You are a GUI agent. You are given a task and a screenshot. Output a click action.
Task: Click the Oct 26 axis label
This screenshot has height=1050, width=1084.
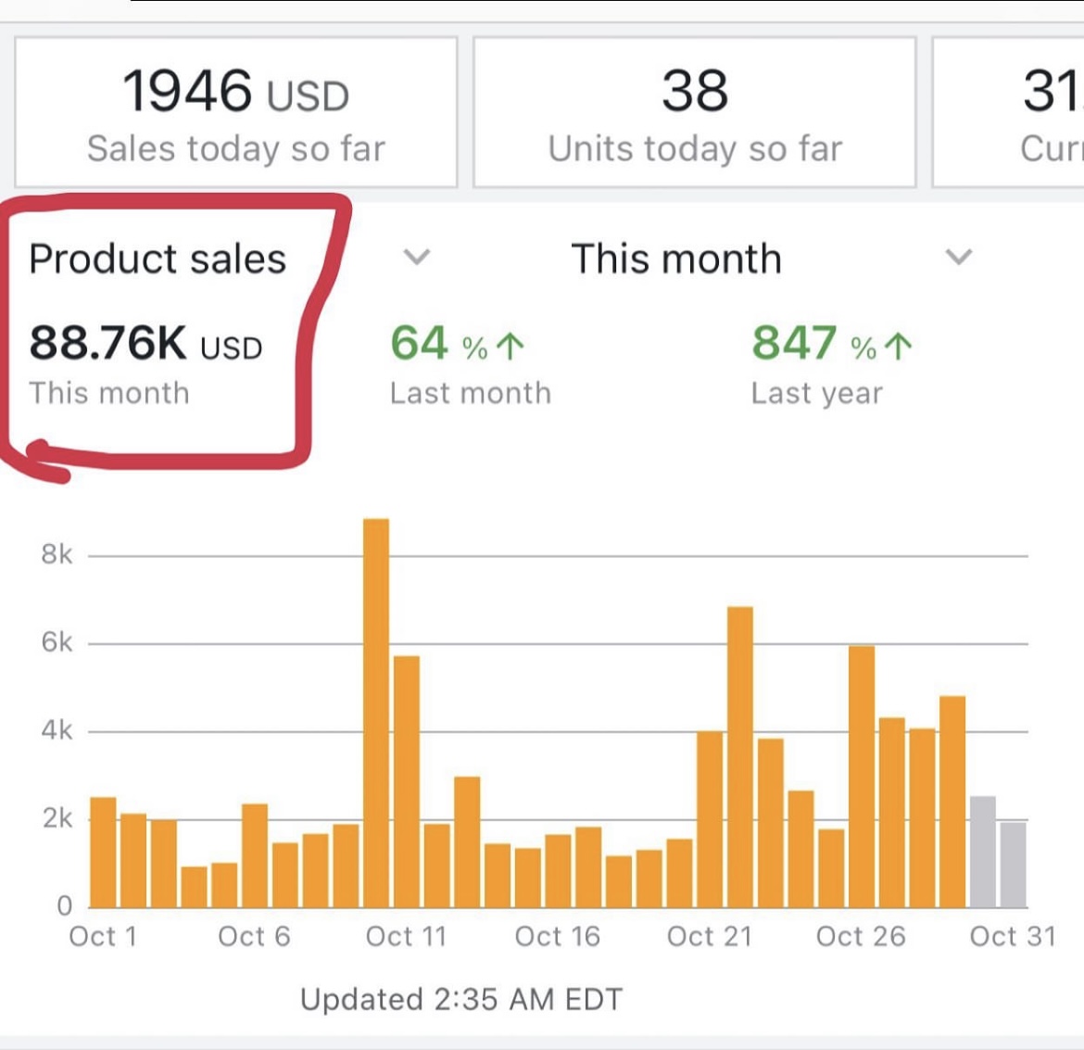861,936
